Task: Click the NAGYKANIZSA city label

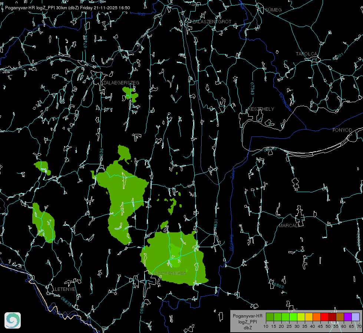Action: pyautogui.click(x=170, y=273)
